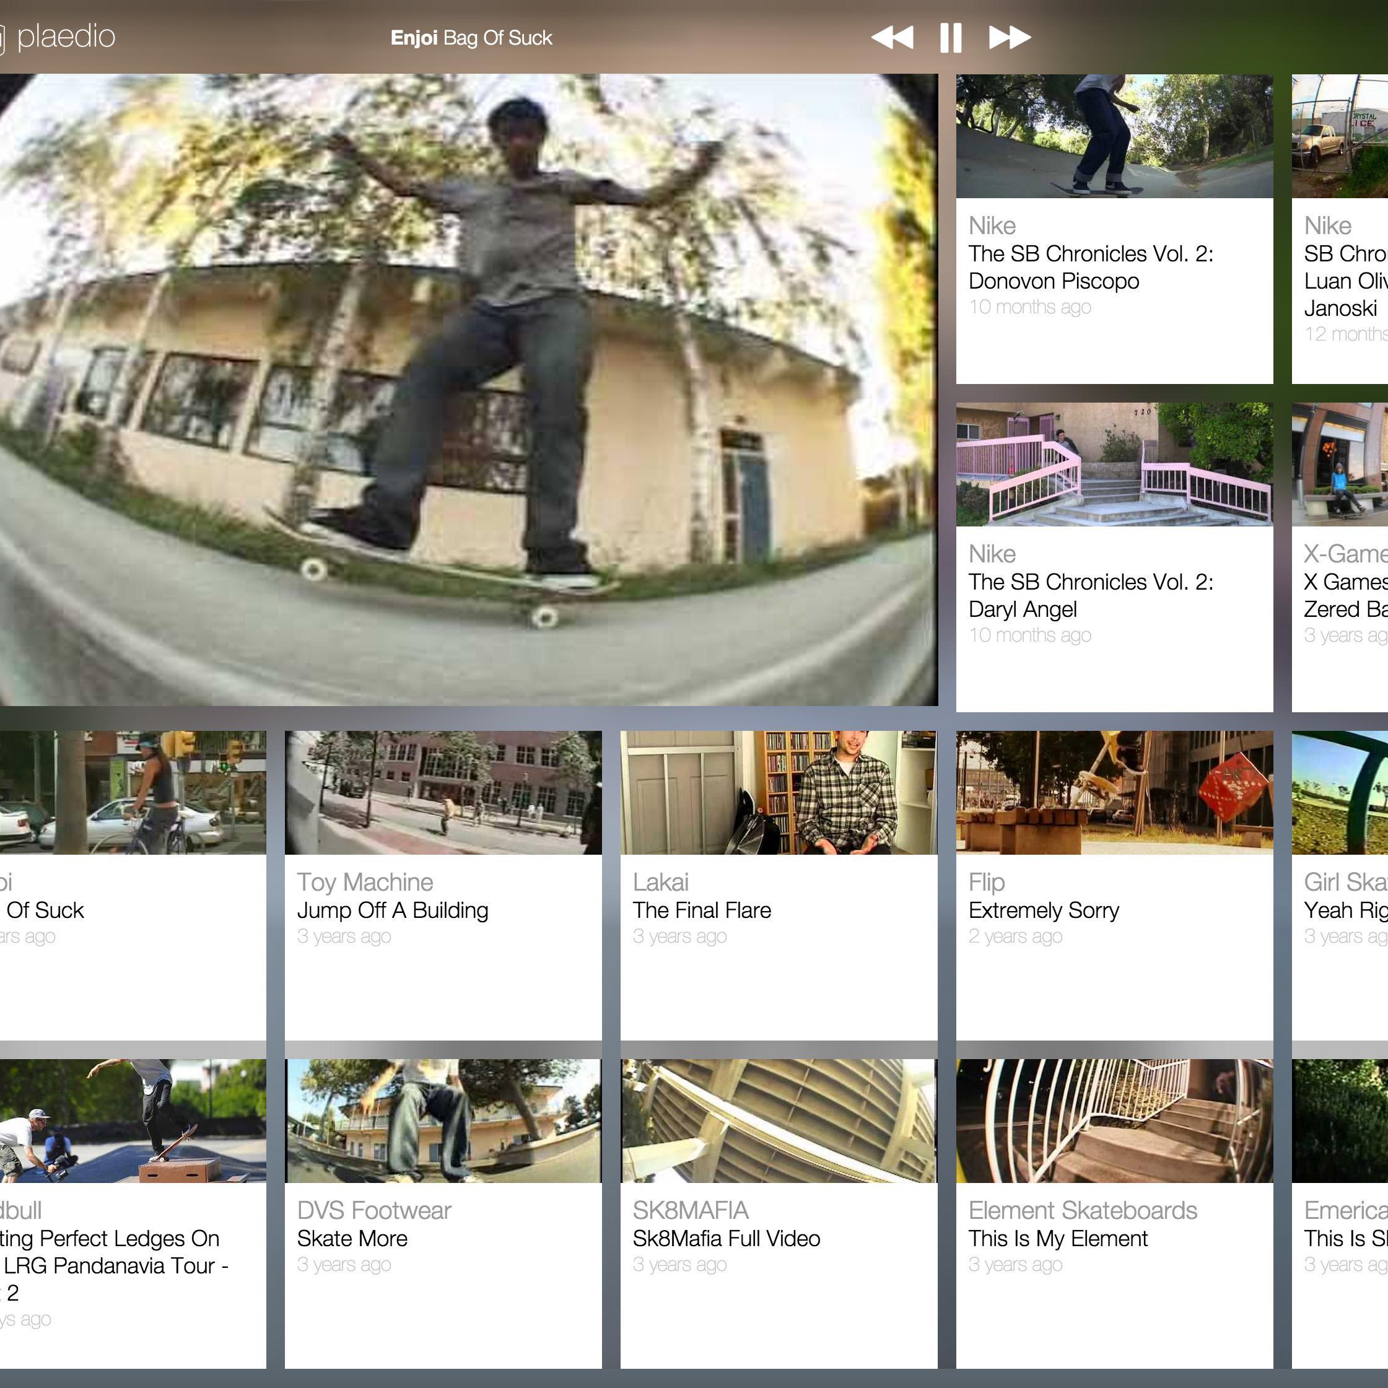Open Lakai The Final Flare thumbnail
This screenshot has height=1388, width=1388.
click(x=779, y=792)
